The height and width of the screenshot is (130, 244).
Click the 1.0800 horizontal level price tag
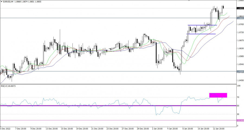(x=240, y=18)
